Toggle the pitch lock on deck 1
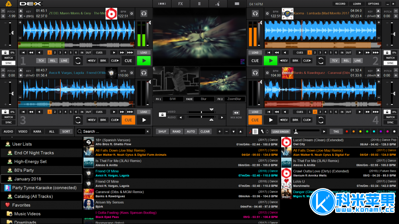The height and width of the screenshot is (224, 399). point(5,53)
